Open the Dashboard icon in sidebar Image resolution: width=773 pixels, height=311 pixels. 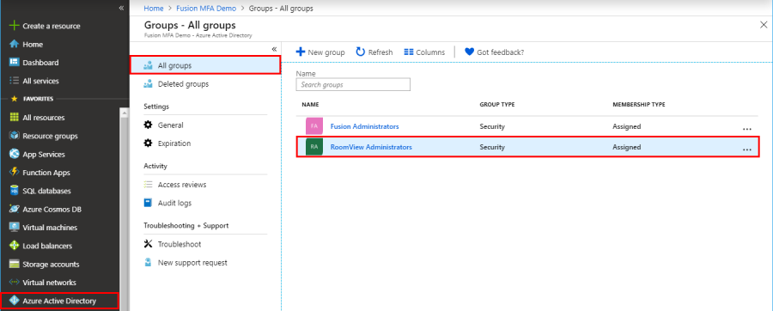tap(15, 63)
